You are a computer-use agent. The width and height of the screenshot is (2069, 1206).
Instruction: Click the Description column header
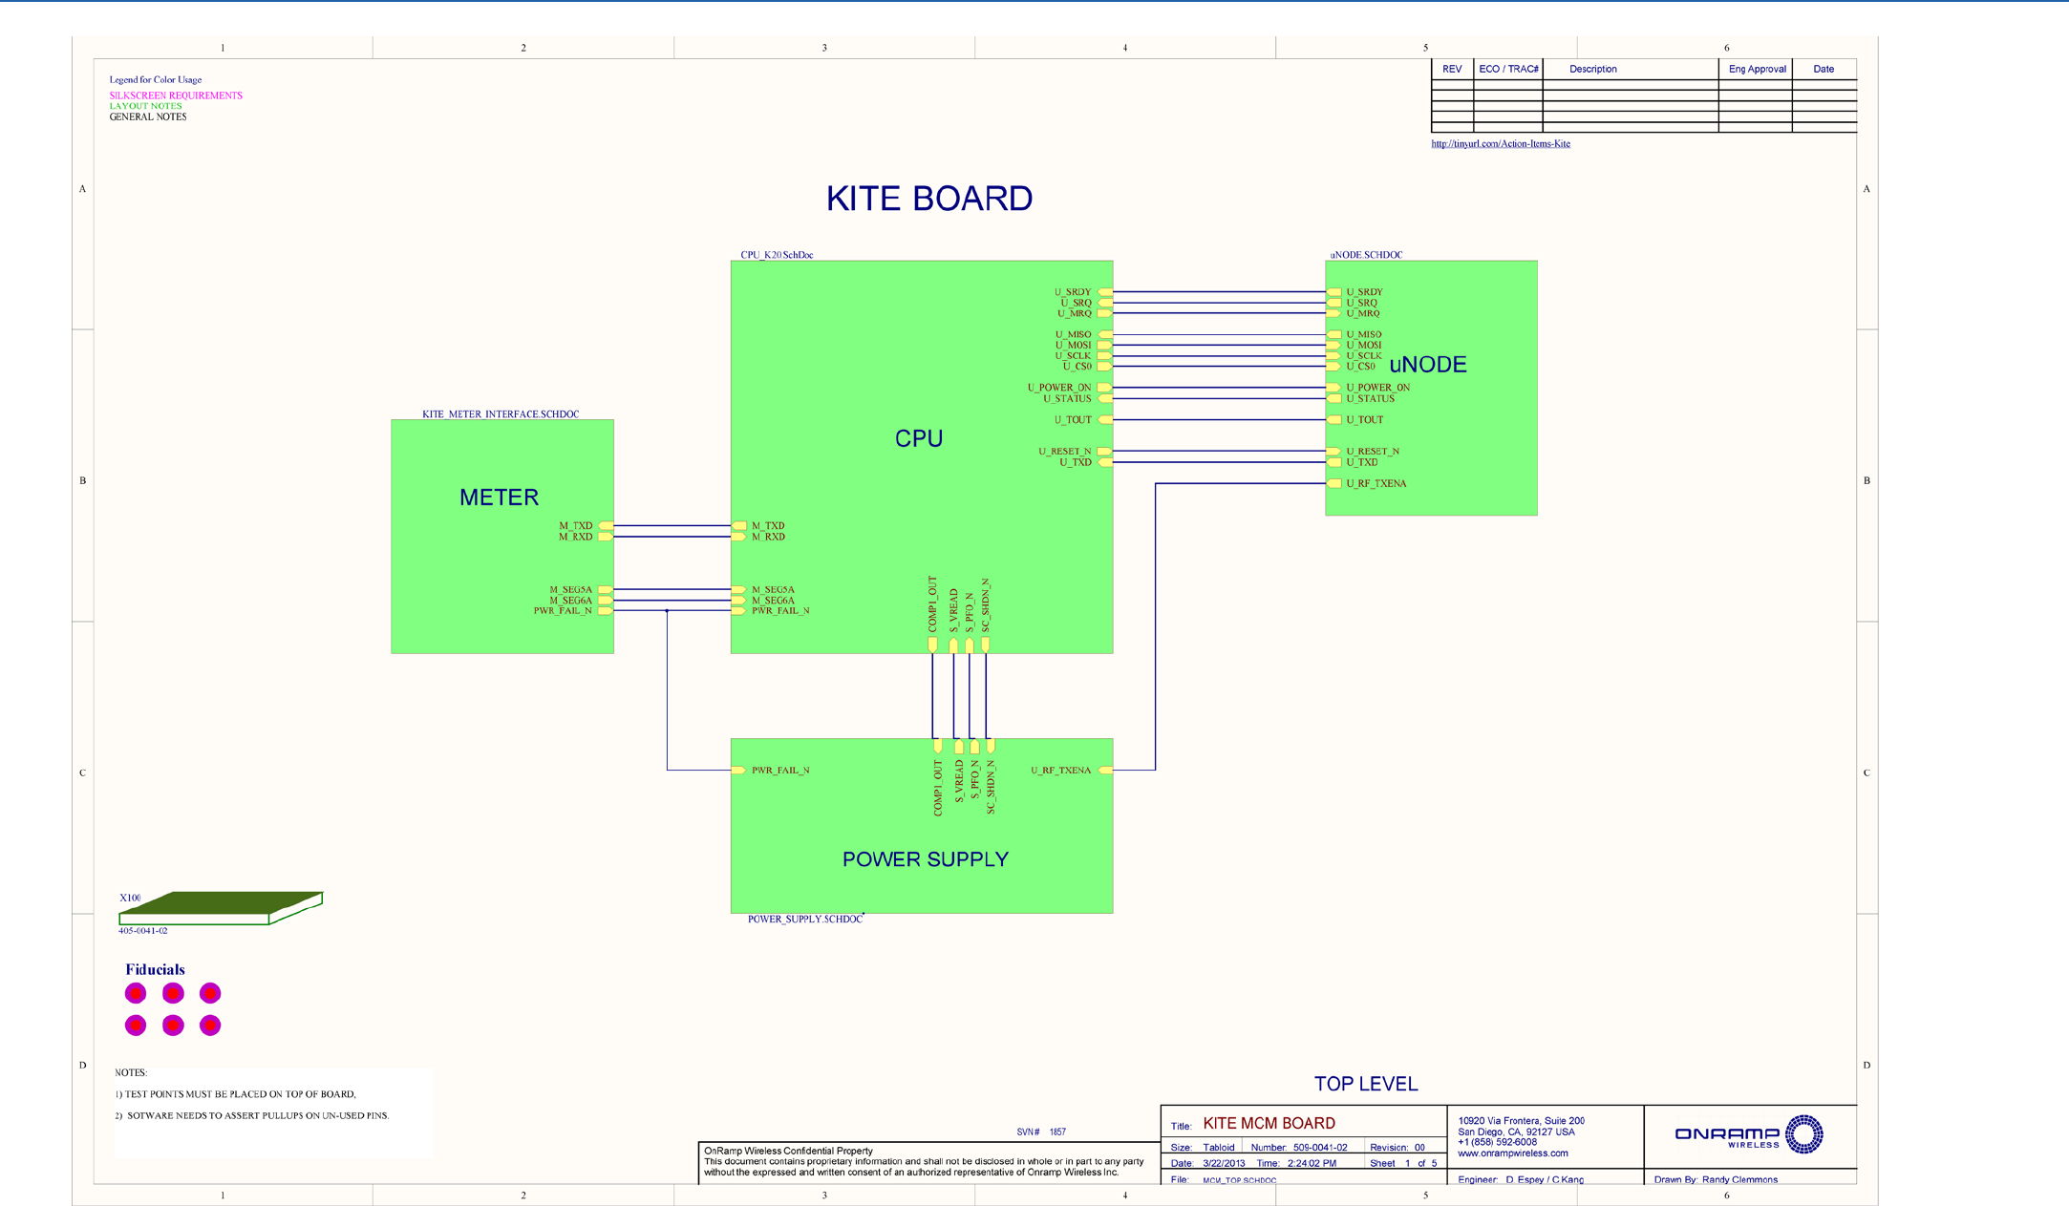pyautogui.click(x=1593, y=70)
